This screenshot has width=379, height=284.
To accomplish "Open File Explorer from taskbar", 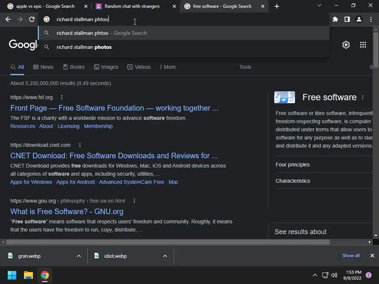I will tap(28, 275).
